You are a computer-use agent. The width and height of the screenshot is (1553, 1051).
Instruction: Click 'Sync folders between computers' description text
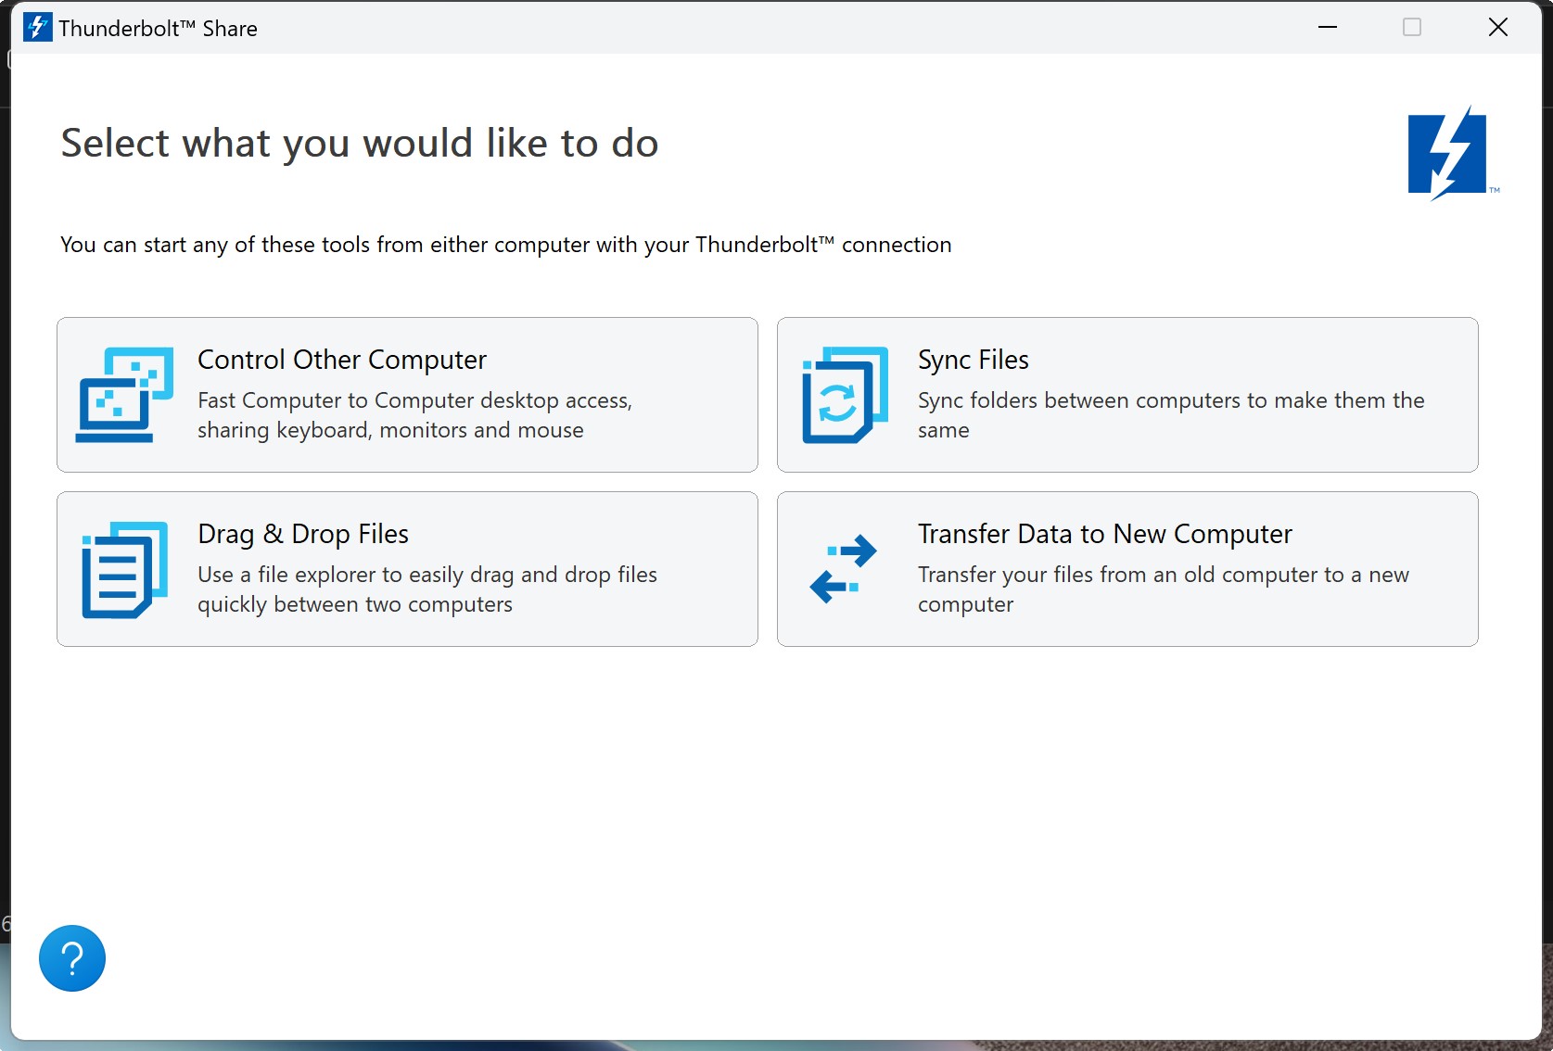click(x=1171, y=415)
